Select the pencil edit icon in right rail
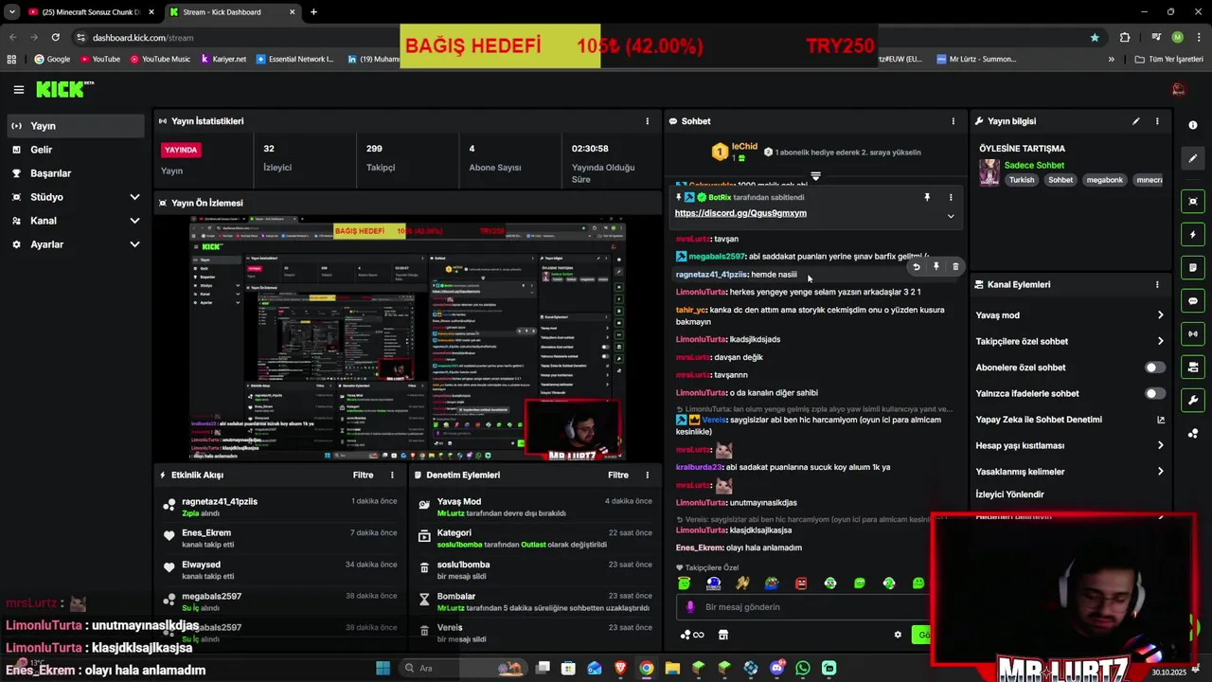This screenshot has width=1212, height=682. (1193, 158)
